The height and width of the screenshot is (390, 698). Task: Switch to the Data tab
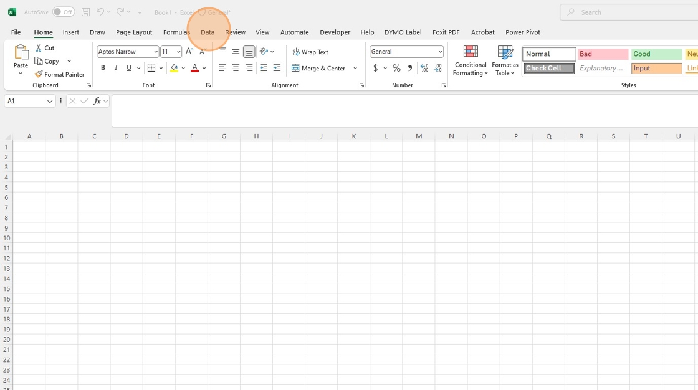point(208,32)
